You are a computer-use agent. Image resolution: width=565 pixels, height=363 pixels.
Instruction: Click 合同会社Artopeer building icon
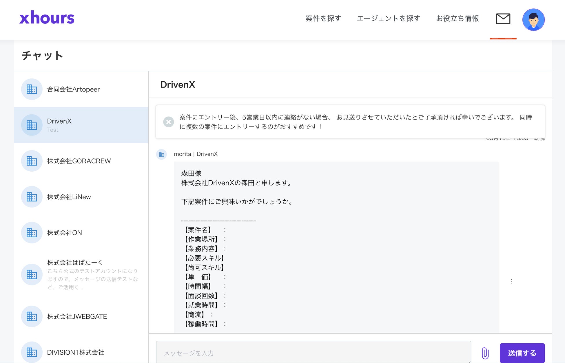point(32,89)
